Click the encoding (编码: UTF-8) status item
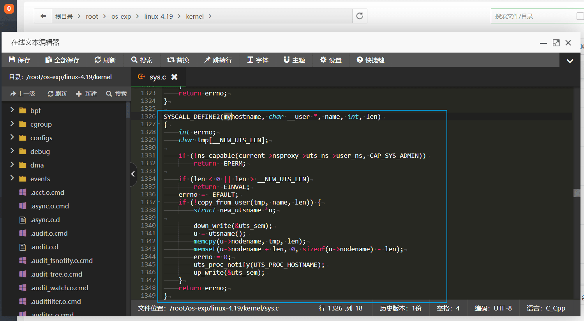584x321 pixels. (x=493, y=308)
